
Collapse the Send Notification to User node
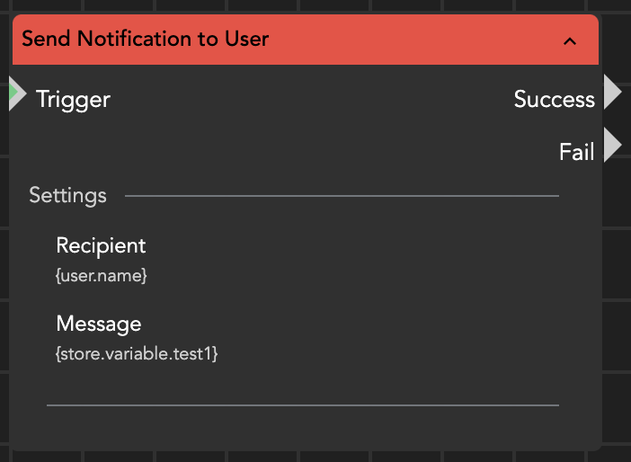click(x=569, y=40)
